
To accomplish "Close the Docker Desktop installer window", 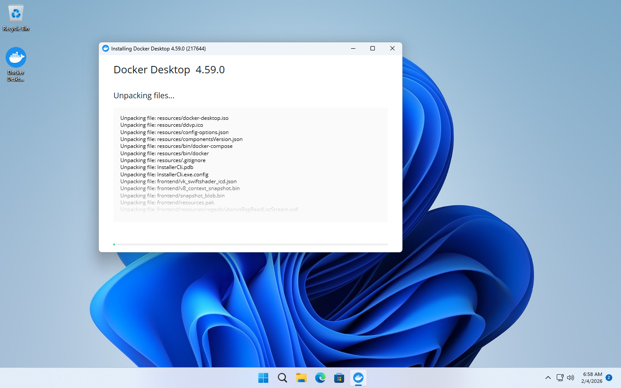I will click(x=392, y=49).
